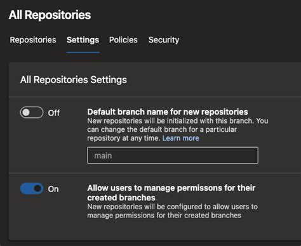Click the description about configuring created branches permissions
This screenshot has width=301, height=246.
(172, 211)
